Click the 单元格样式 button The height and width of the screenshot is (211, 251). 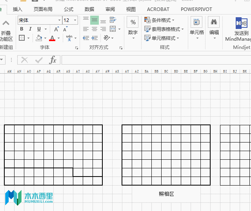(x=162, y=38)
